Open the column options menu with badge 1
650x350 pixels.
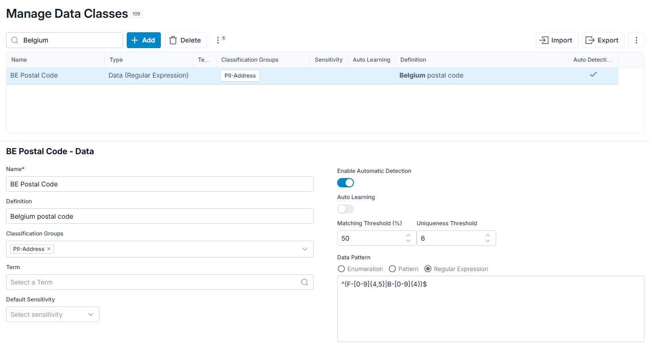pos(218,40)
